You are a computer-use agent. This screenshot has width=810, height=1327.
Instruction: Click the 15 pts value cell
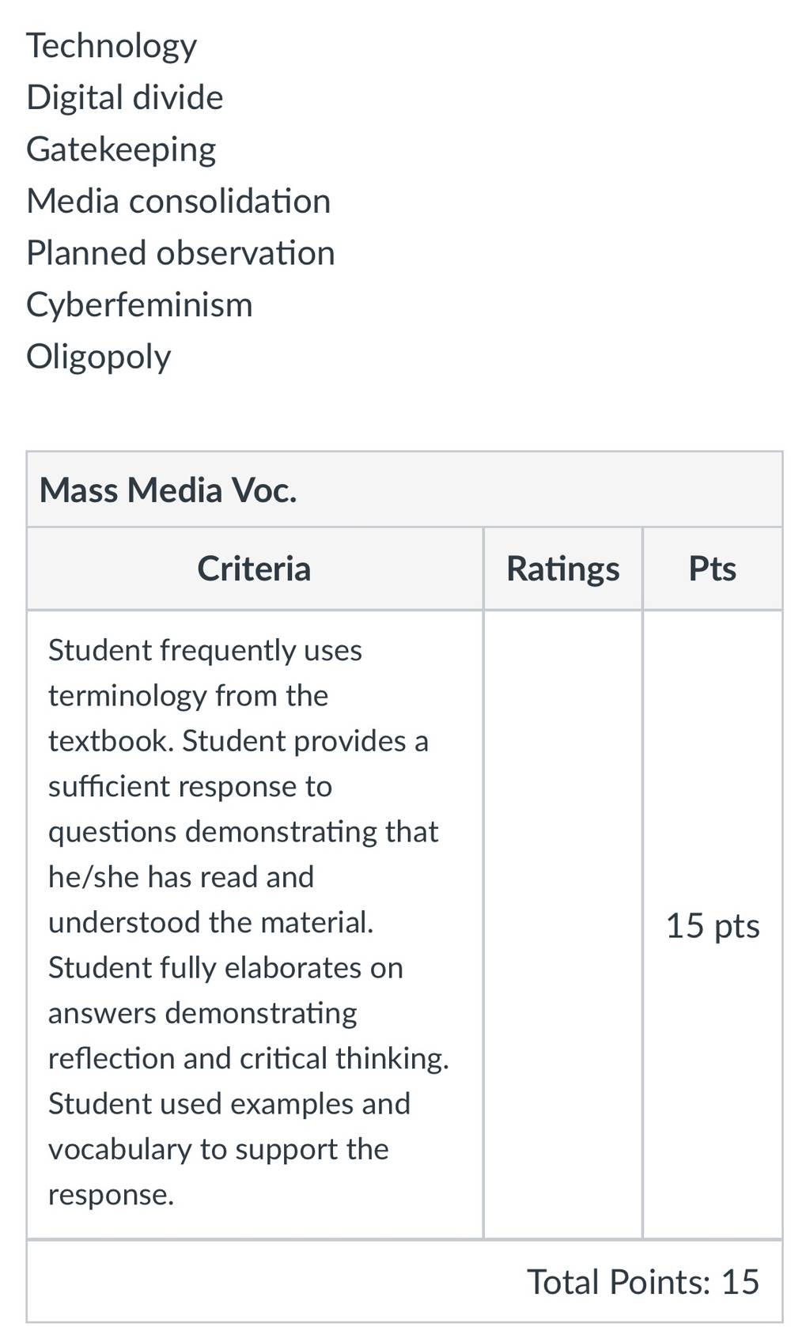(x=713, y=925)
